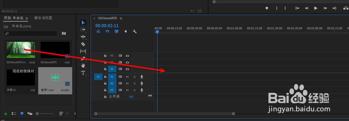This screenshot has height=121, width=349.
Task: Click the timeline timecode 00:00:02:11
Action: pyautogui.click(x=107, y=26)
